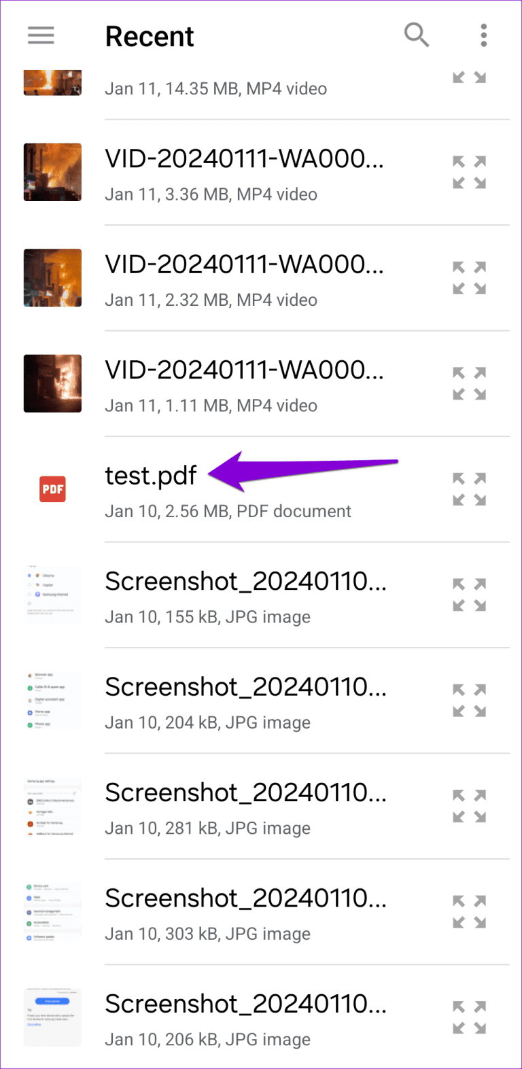Open the file named test.pdf

point(150,476)
